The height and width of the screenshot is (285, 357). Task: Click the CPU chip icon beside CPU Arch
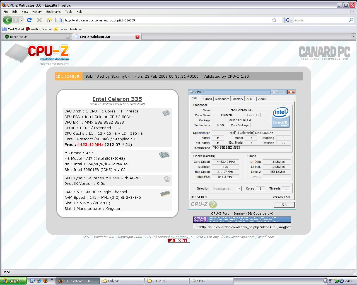coord(166,112)
